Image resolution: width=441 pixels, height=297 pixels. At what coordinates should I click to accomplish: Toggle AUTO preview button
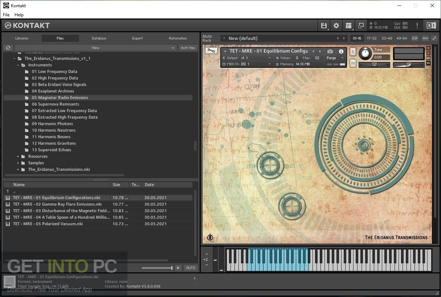(x=191, y=268)
